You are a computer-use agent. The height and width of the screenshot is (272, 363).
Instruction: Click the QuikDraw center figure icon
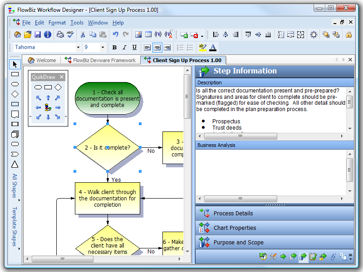48,107
